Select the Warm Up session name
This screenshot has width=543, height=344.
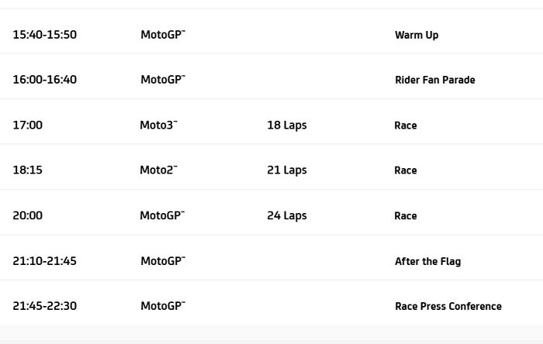pos(417,35)
